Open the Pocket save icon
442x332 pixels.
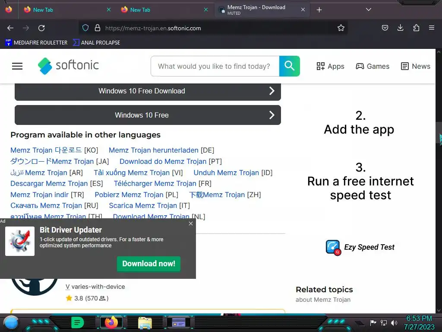pos(385,28)
